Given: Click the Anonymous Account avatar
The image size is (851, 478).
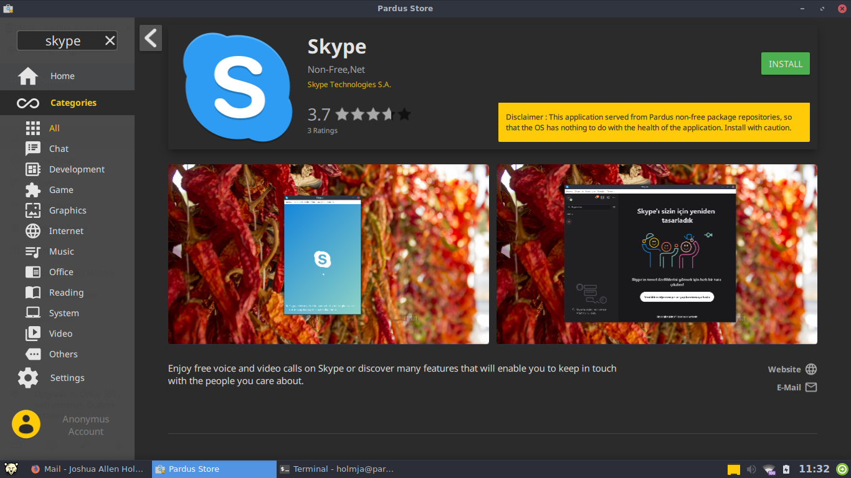Looking at the screenshot, I should 26,424.
